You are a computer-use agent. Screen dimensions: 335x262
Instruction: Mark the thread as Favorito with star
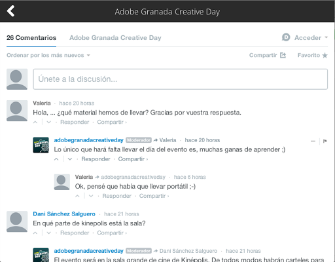click(x=313, y=55)
